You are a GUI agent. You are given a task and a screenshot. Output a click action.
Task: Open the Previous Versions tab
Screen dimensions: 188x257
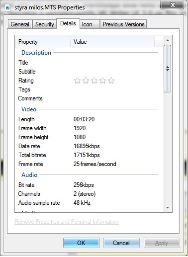pyautogui.click(x=124, y=24)
